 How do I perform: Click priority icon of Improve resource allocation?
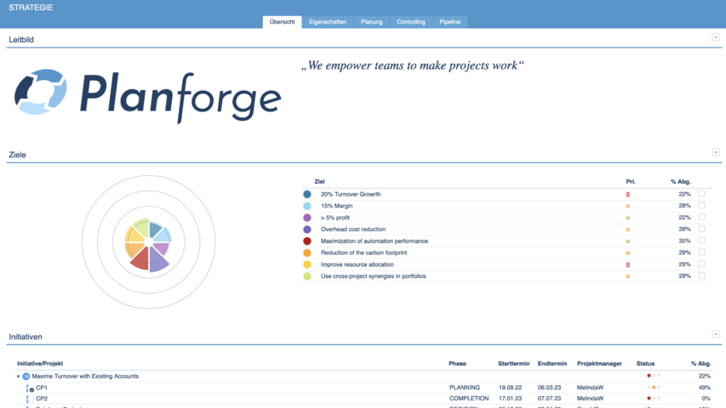click(x=628, y=264)
